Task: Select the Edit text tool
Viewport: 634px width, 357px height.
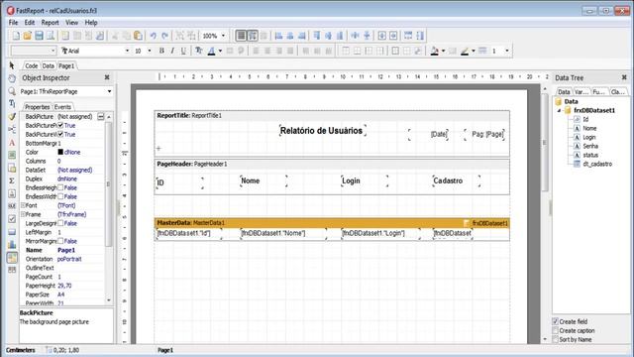Action: pyautogui.click(x=12, y=104)
